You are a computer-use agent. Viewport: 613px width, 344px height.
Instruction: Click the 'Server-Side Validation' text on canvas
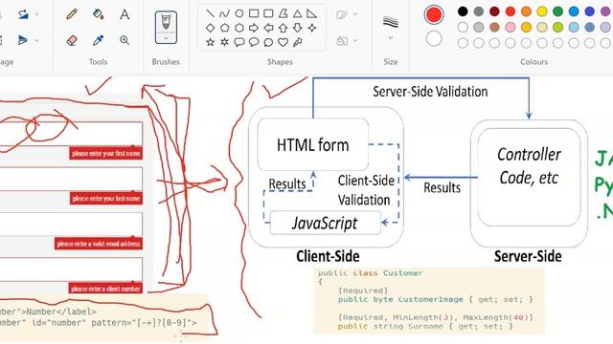click(x=430, y=92)
